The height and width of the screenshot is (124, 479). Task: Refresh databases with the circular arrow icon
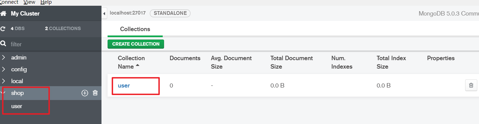pos(3,29)
